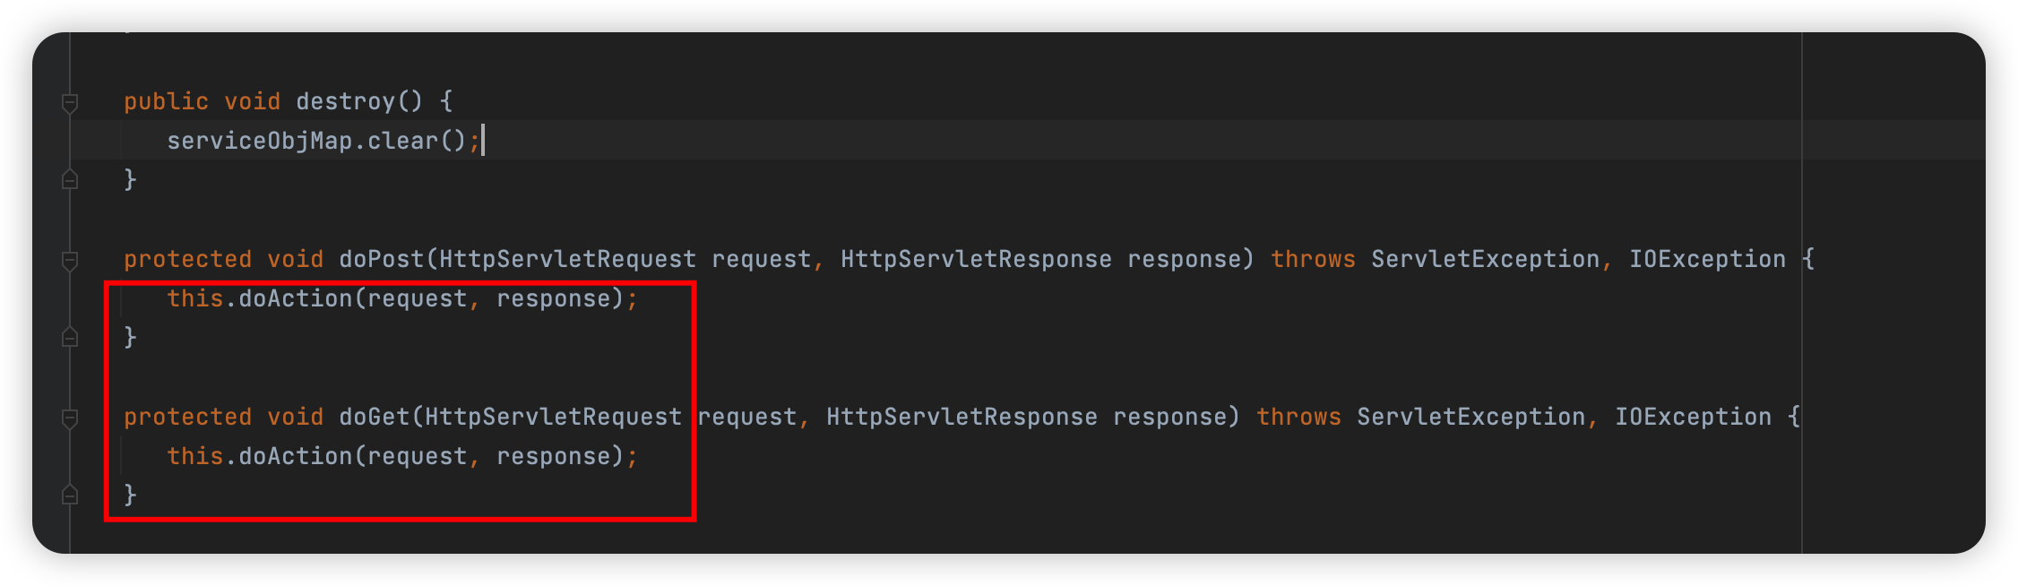Click the destroy method name
Image resolution: width=2018 pixels, height=586 pixels.
(345, 101)
